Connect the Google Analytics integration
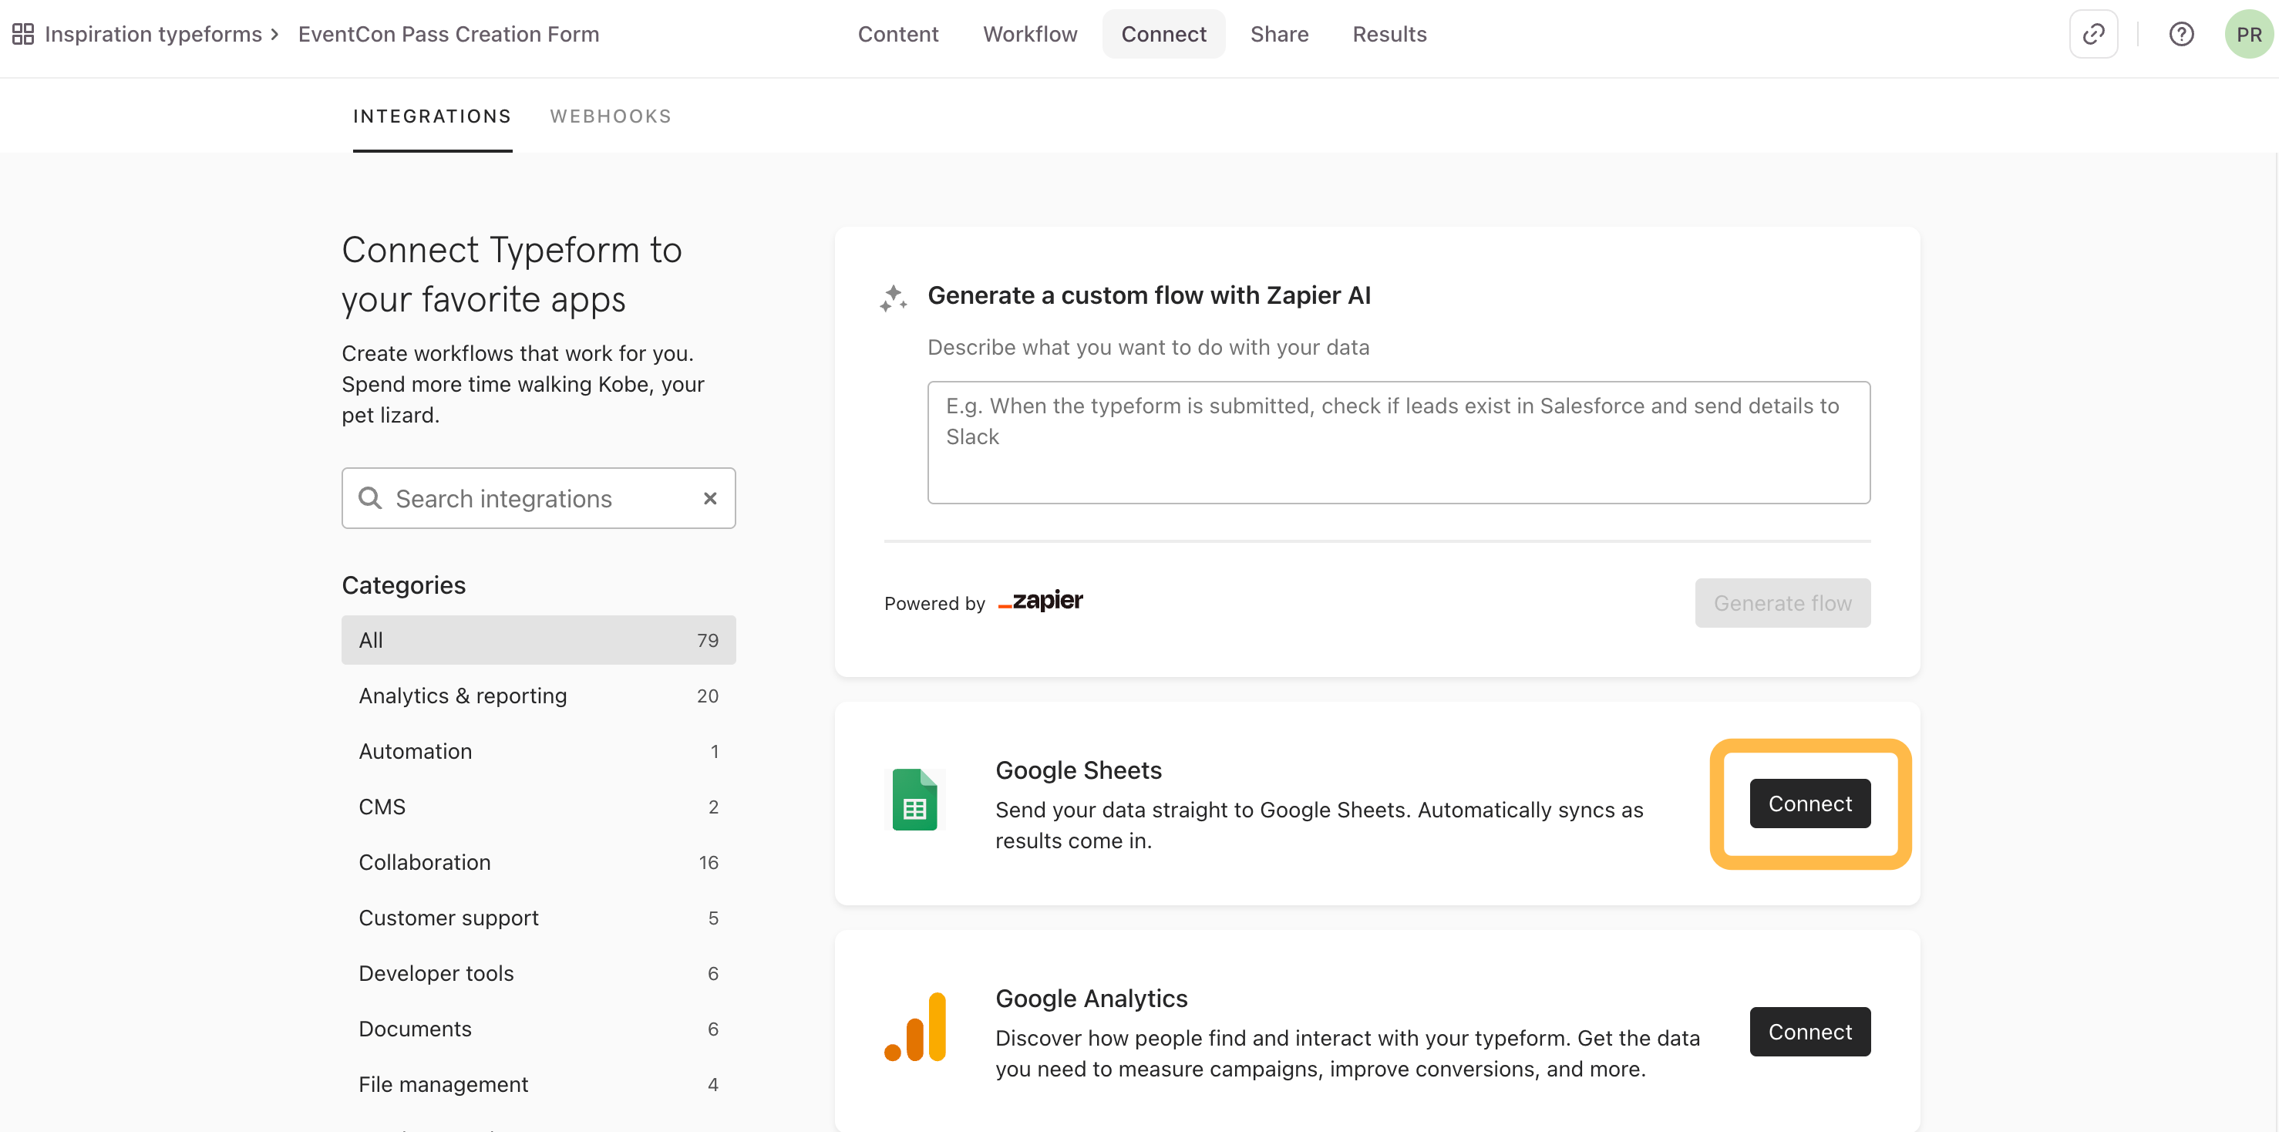This screenshot has width=2279, height=1132. (1809, 1031)
